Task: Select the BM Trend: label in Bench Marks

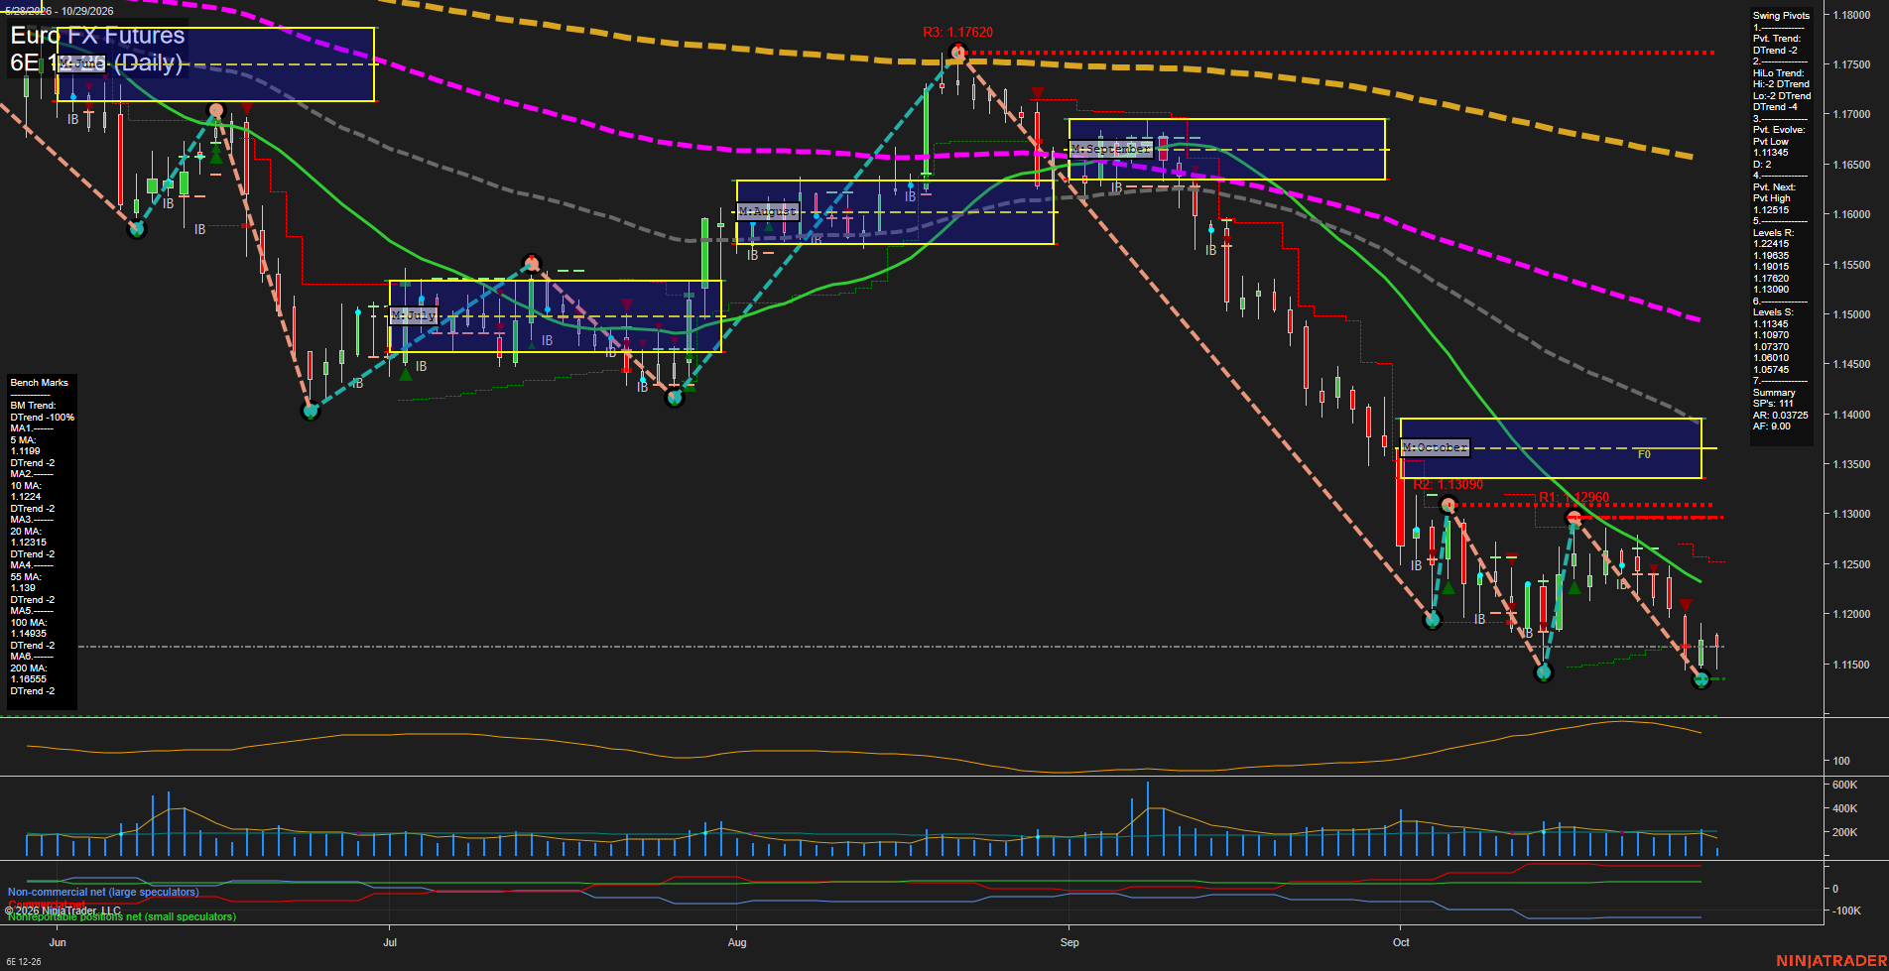Action: [x=33, y=406]
